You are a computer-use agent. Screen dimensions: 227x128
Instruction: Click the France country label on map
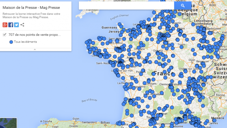pyautogui.click(x=164, y=73)
